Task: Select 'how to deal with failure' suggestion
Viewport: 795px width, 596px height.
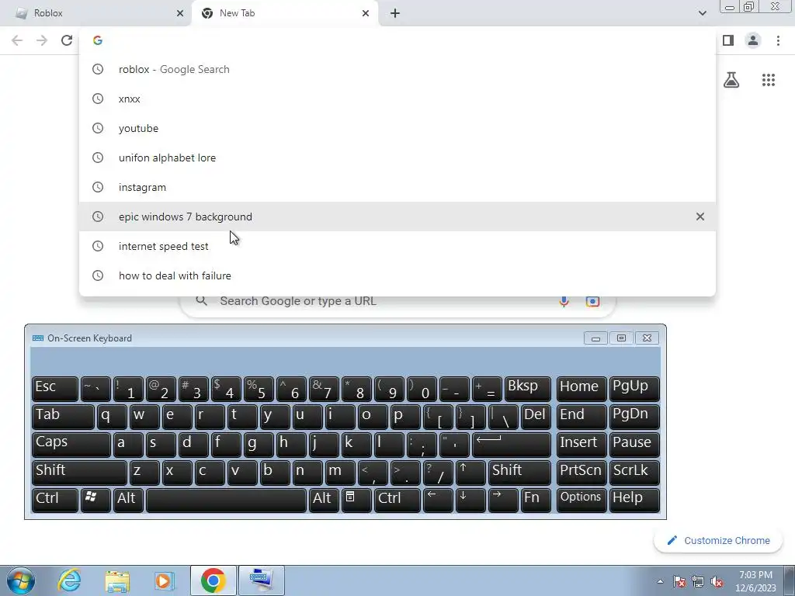Action: [x=397, y=275]
